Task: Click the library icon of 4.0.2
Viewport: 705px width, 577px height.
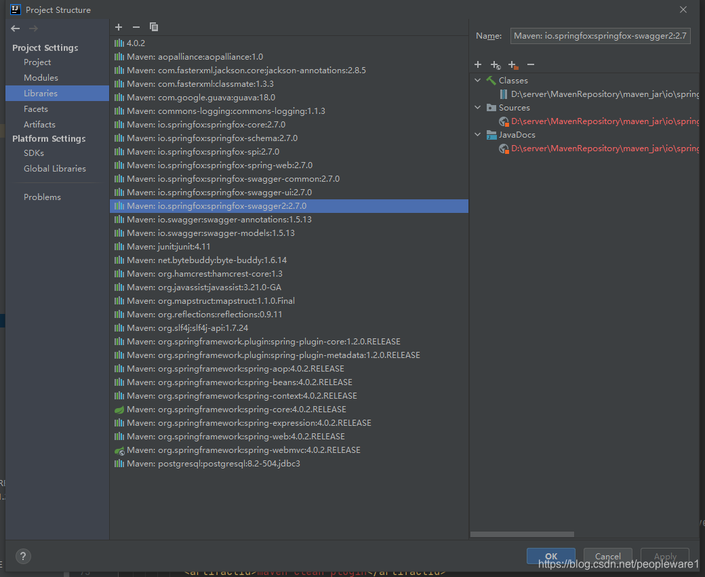Action: (119, 43)
